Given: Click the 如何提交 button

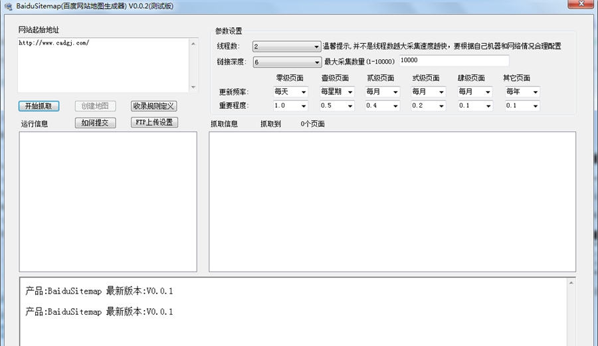Looking at the screenshot, I should (95, 123).
